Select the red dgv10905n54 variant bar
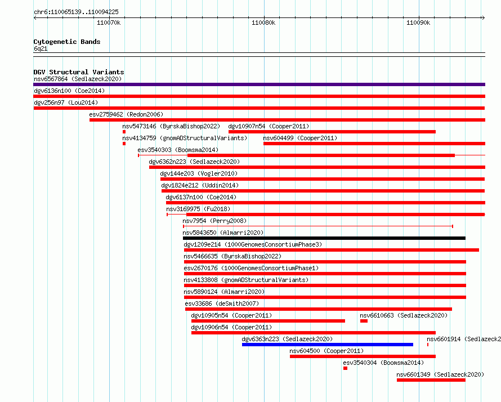Screen dimensions: 501x402 (268, 321)
